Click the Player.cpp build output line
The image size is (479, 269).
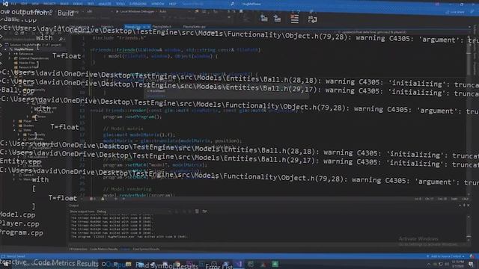(19, 223)
